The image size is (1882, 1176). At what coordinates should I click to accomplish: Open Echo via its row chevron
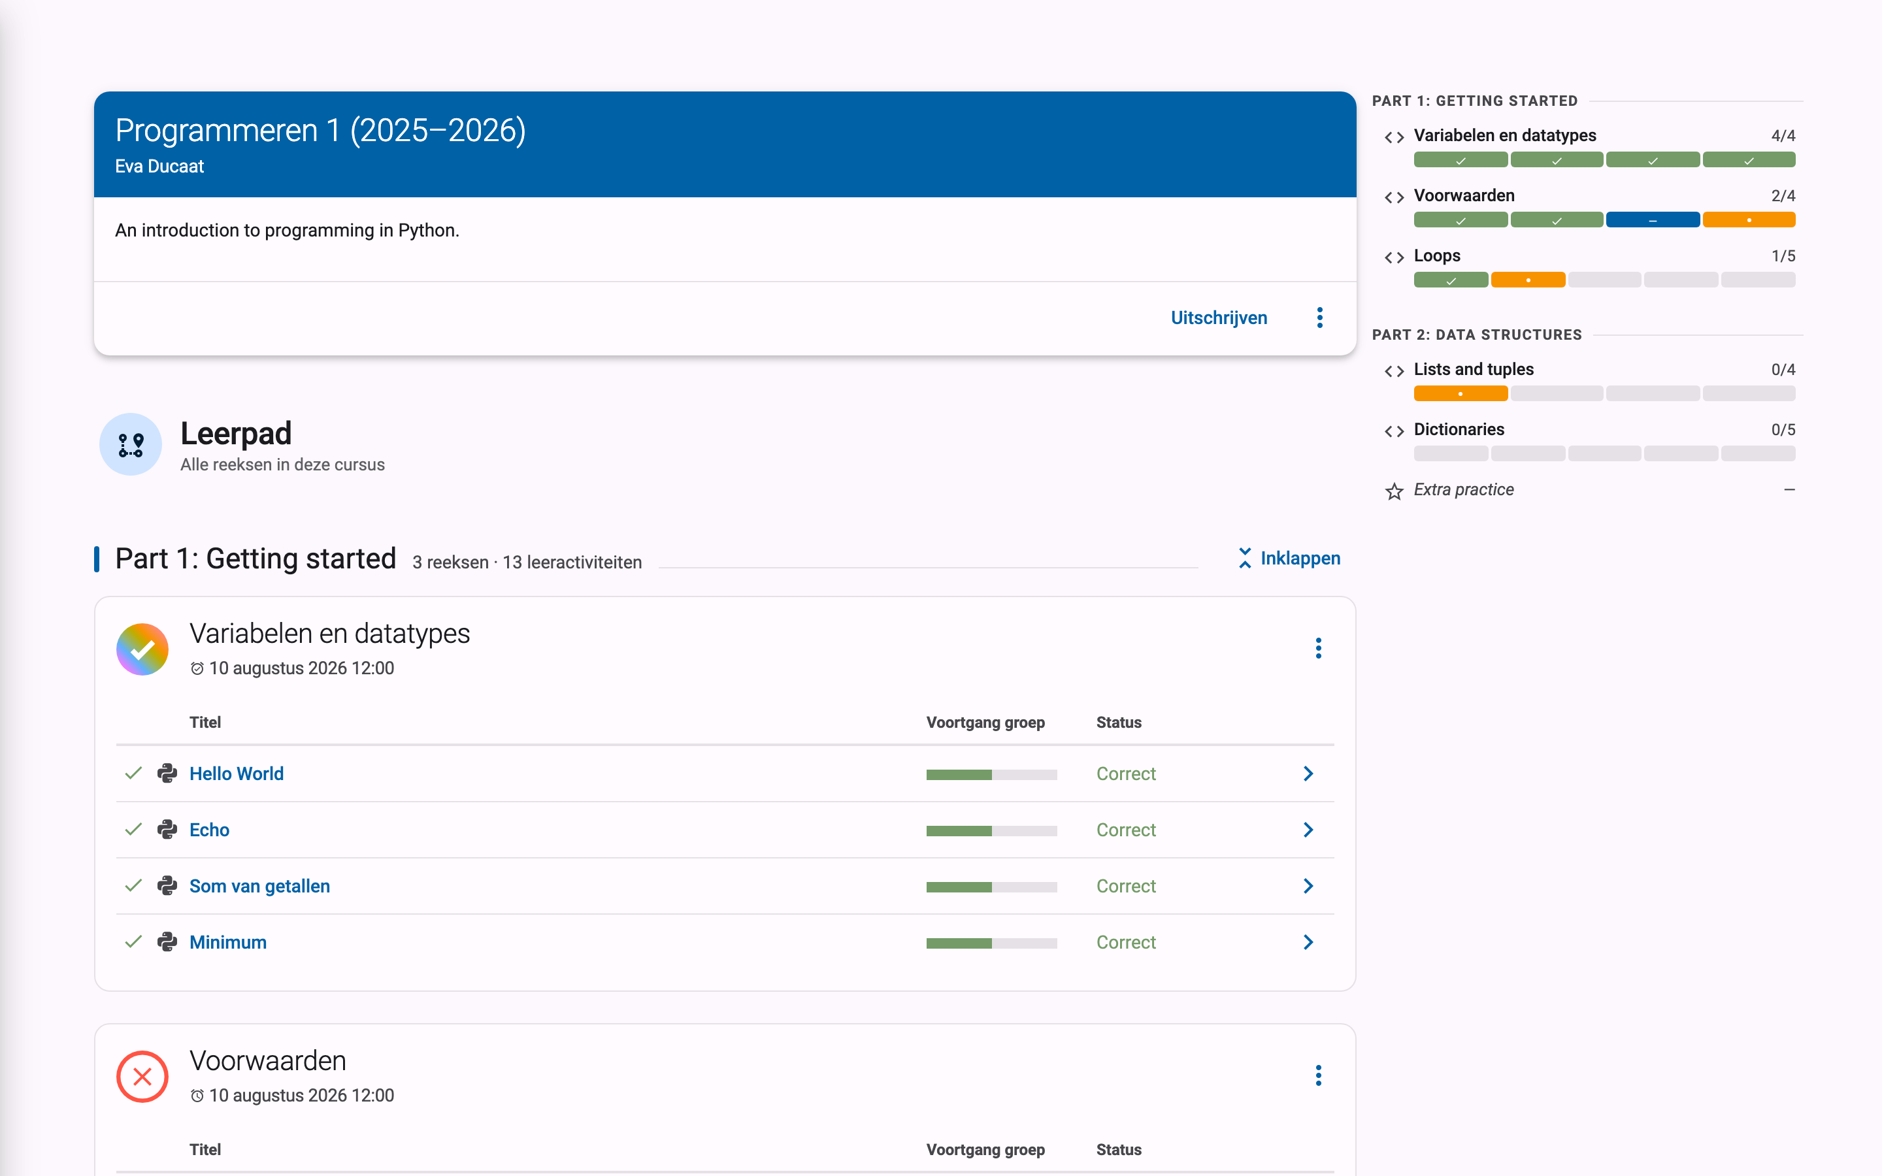[1308, 829]
